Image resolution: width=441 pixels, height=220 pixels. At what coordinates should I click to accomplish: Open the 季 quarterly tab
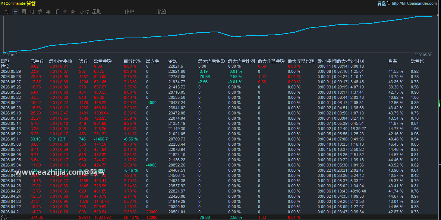pos(40,12)
